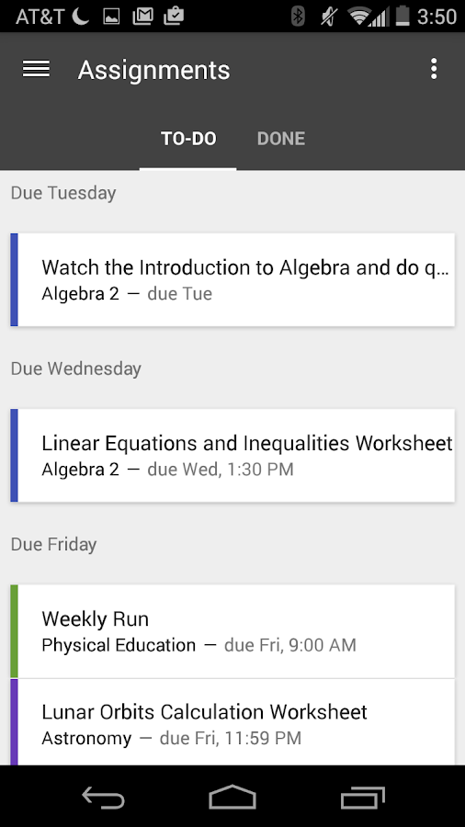
Task: Tap the Gmail notification icon
Action: [142, 17]
